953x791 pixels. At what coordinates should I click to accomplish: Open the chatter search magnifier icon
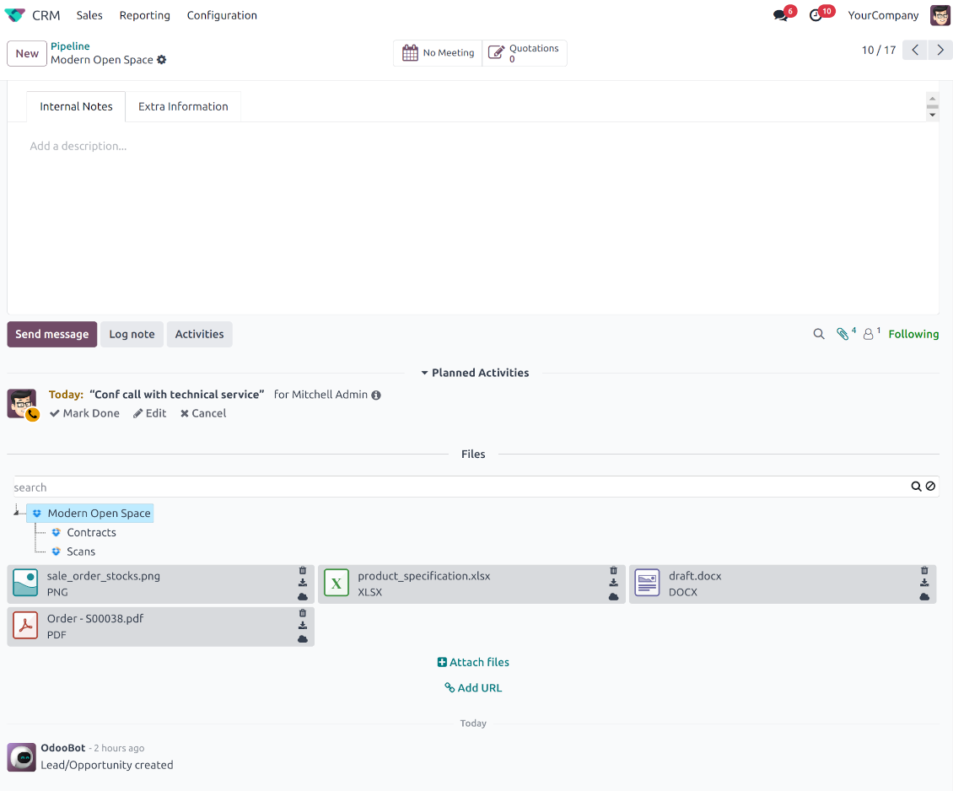point(818,334)
